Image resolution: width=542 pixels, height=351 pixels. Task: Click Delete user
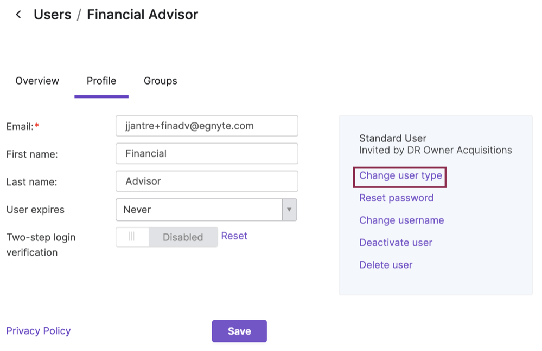385,264
